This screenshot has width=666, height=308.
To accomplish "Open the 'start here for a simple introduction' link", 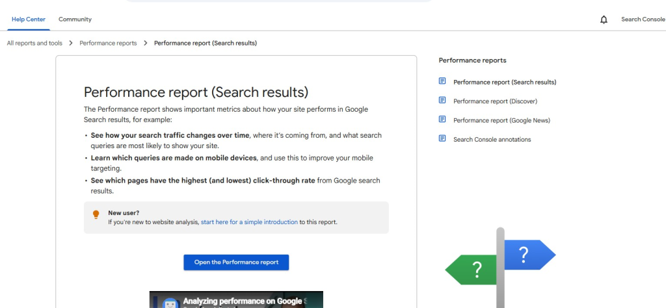I will pos(249,222).
